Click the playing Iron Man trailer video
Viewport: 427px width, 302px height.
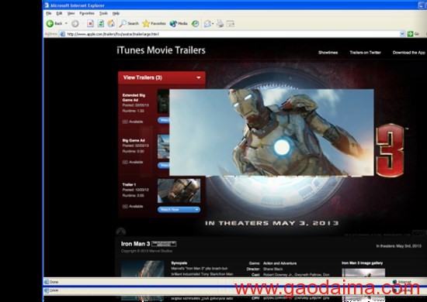click(x=272, y=132)
